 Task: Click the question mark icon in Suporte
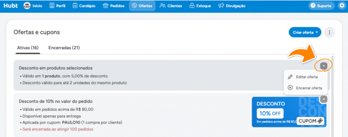313,6
